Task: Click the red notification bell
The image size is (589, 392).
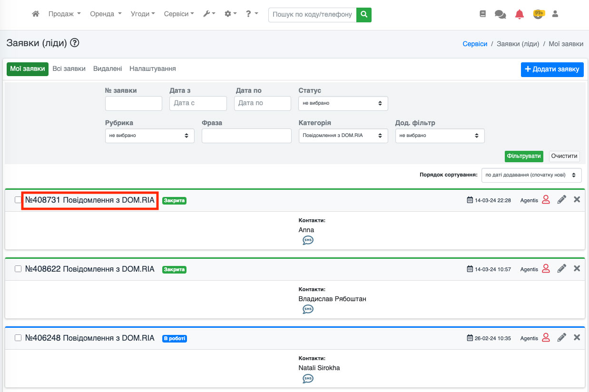Action: (x=520, y=14)
